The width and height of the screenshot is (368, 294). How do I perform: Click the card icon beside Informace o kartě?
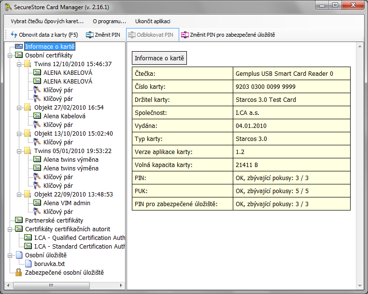pos(19,46)
